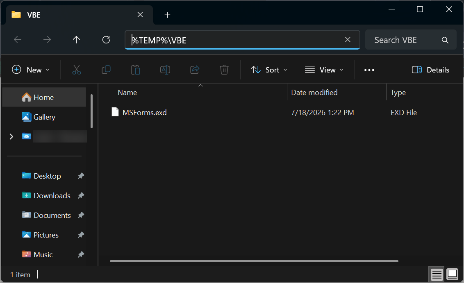Sort by the Name column header
Viewport: 464px width, 283px height.
pos(127,93)
